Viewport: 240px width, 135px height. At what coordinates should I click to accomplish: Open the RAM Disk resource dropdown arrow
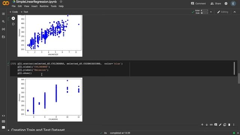point(211,12)
